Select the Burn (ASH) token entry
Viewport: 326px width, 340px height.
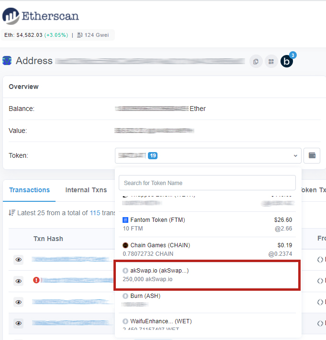(207, 300)
